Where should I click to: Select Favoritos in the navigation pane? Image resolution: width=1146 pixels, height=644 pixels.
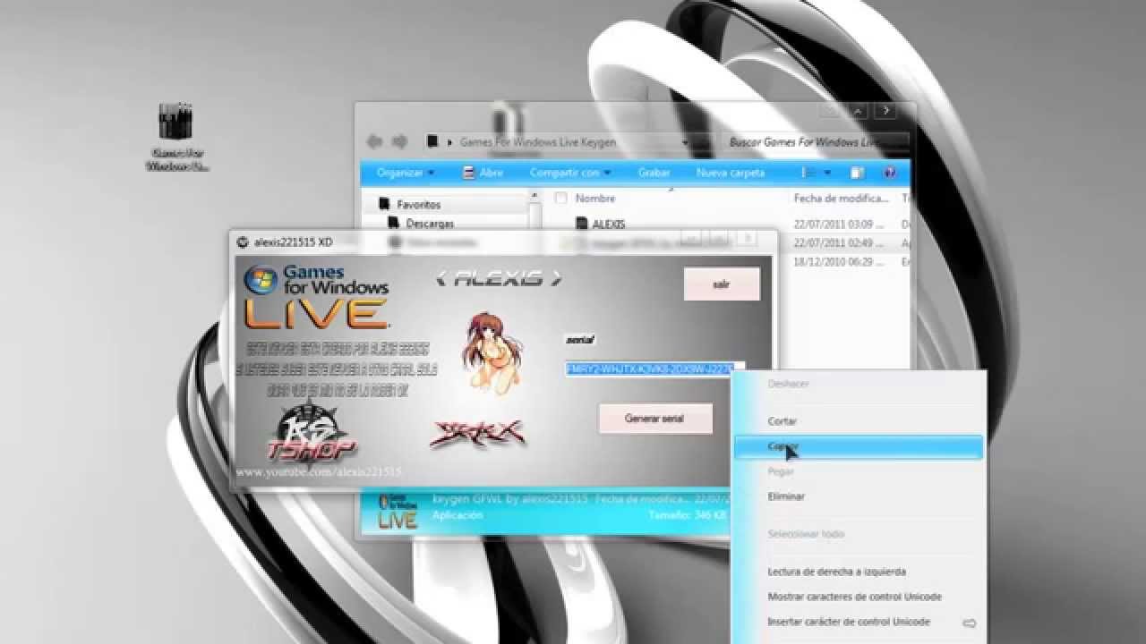click(418, 205)
